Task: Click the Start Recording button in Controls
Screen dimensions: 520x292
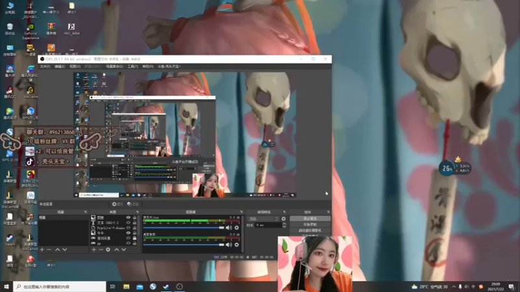Action: tap(310, 225)
